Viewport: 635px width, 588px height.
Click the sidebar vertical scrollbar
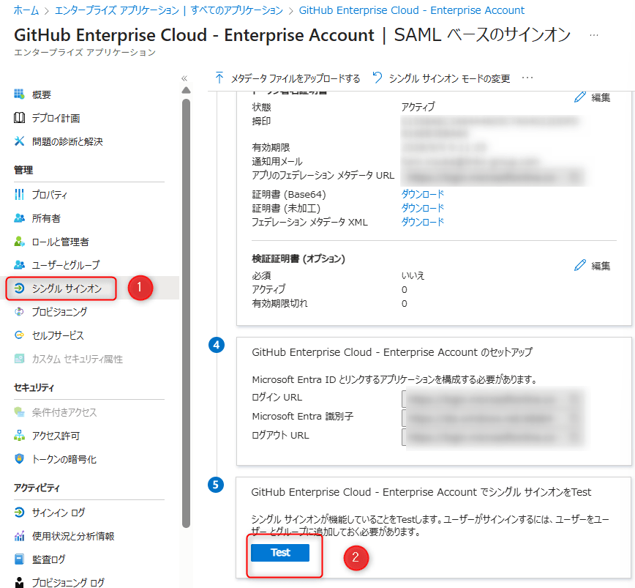click(187, 313)
